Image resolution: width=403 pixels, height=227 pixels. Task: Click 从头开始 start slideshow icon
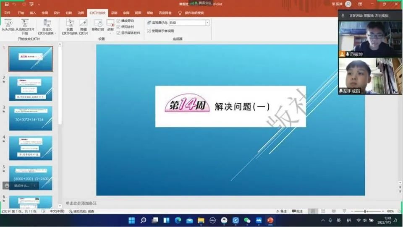pos(8,23)
